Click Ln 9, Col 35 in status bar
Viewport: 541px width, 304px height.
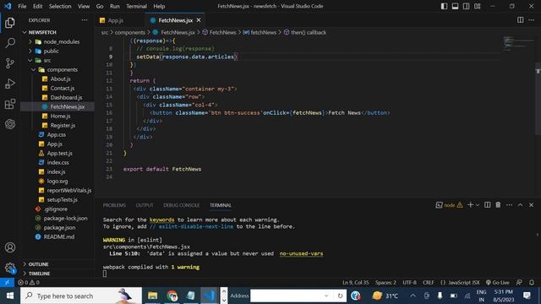click(x=355, y=282)
